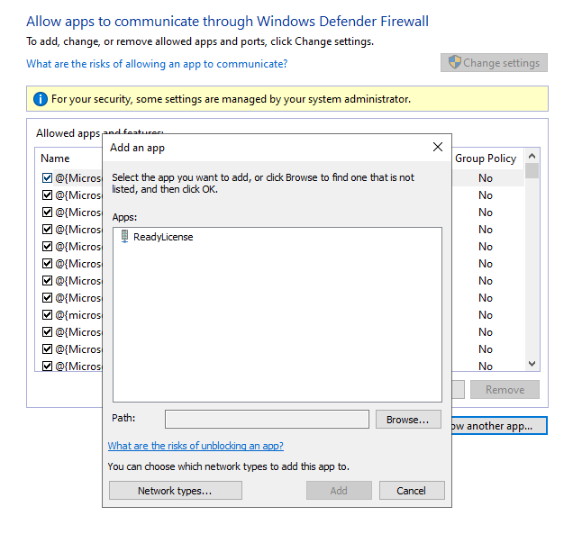Click Change settings button
Screen dimensions: 582x534
[494, 63]
